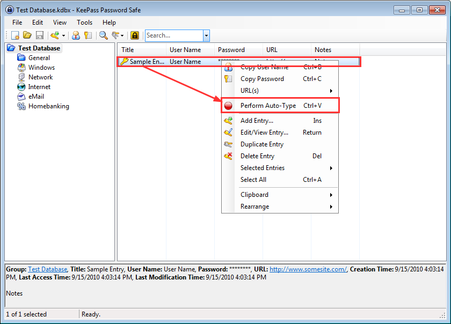Image resolution: width=451 pixels, height=324 pixels.
Task: Choose Duplicate Entry in context menu
Action: 280,144
